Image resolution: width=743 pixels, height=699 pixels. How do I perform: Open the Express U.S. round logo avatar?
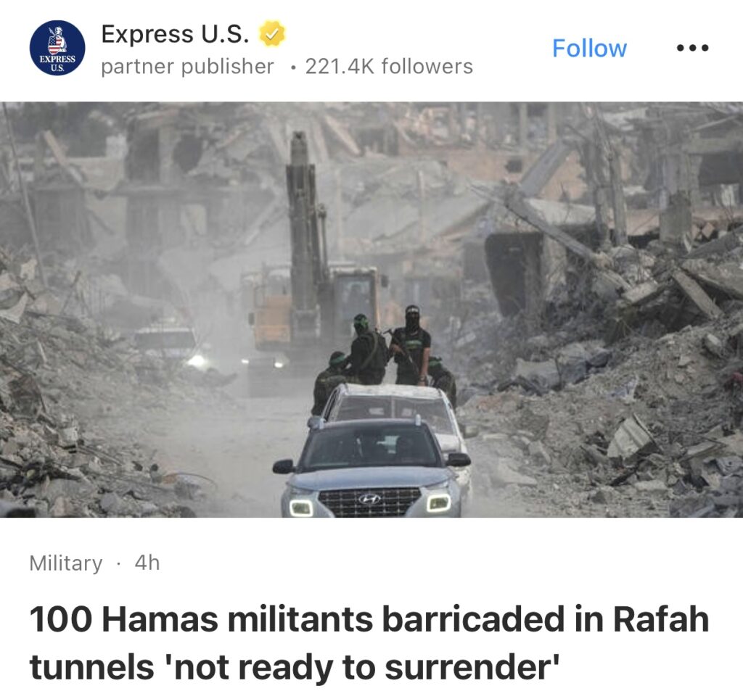point(57,48)
